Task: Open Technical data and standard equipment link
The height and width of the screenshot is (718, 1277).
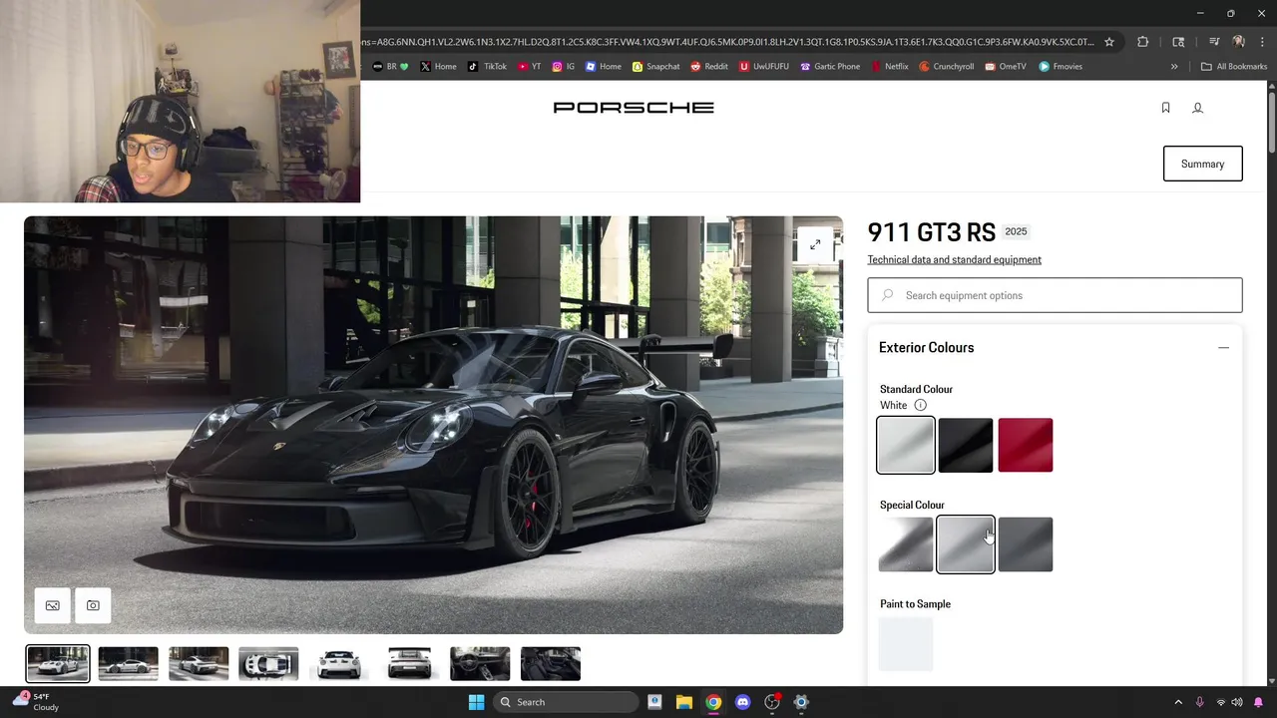Action: point(954,259)
